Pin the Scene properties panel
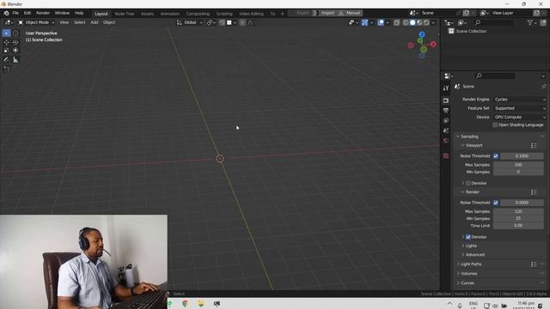 click(x=543, y=87)
